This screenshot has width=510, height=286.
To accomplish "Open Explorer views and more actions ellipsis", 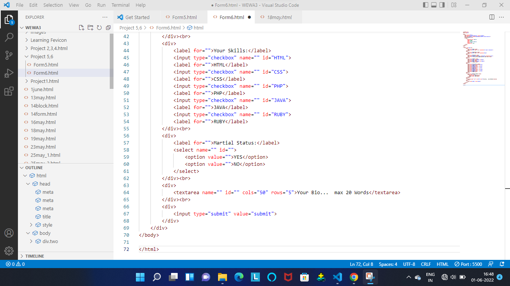I will [105, 17].
